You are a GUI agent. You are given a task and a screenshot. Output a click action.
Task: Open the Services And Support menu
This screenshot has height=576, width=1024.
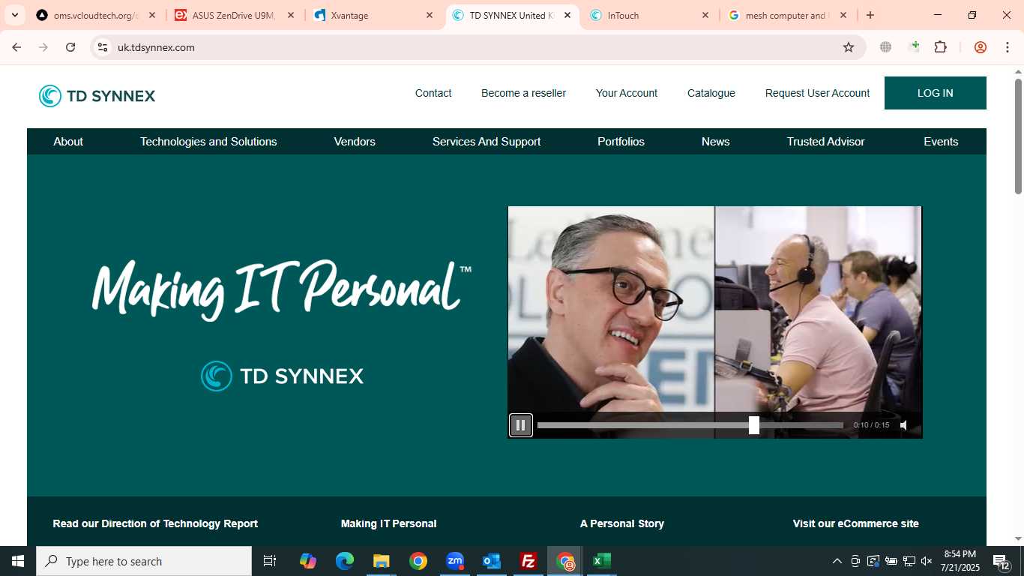(487, 142)
